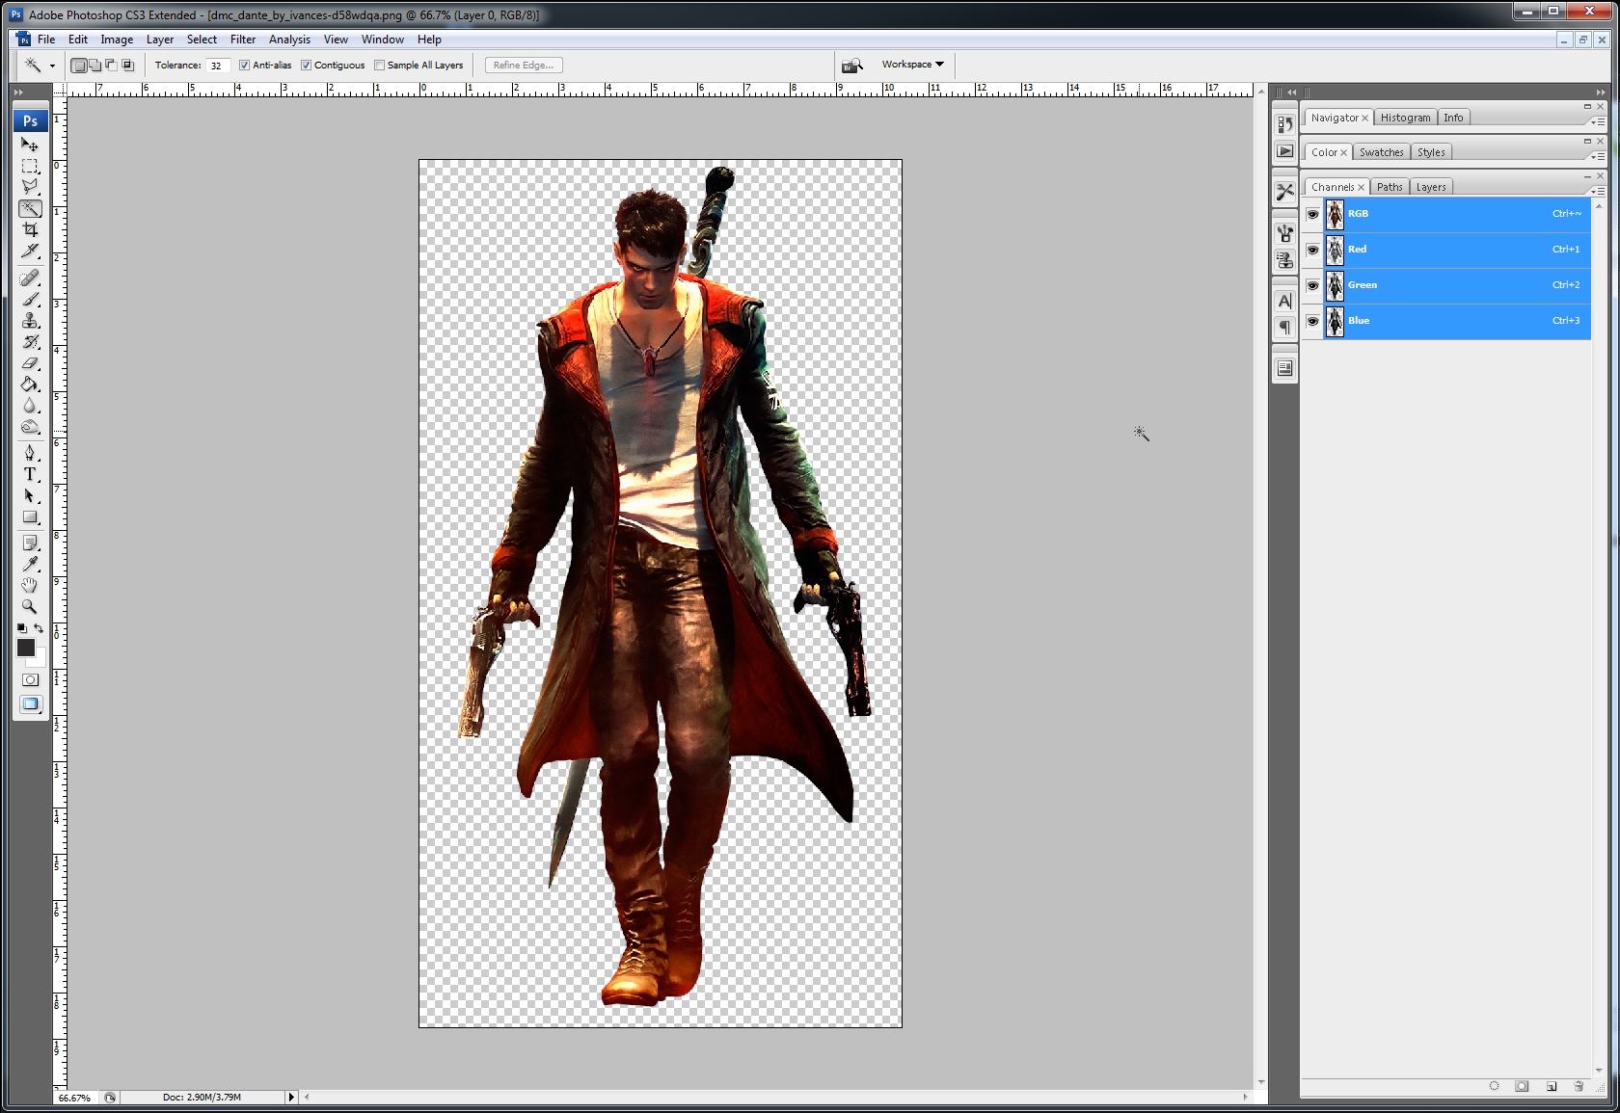The width and height of the screenshot is (1620, 1113).
Task: Pick the Clone Stamp tool
Action: click(x=30, y=321)
